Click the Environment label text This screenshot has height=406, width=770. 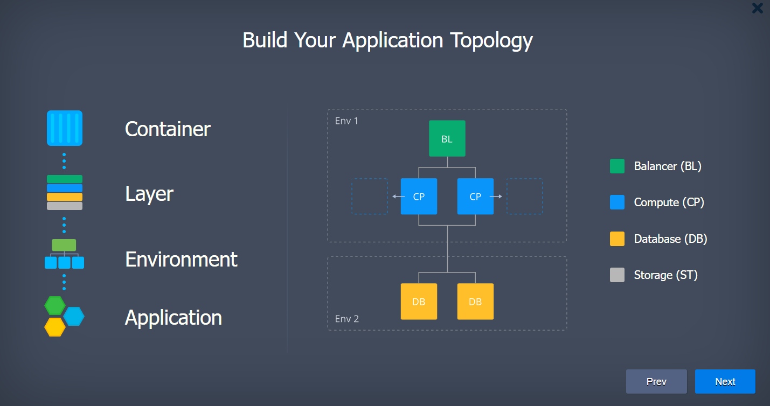point(181,260)
